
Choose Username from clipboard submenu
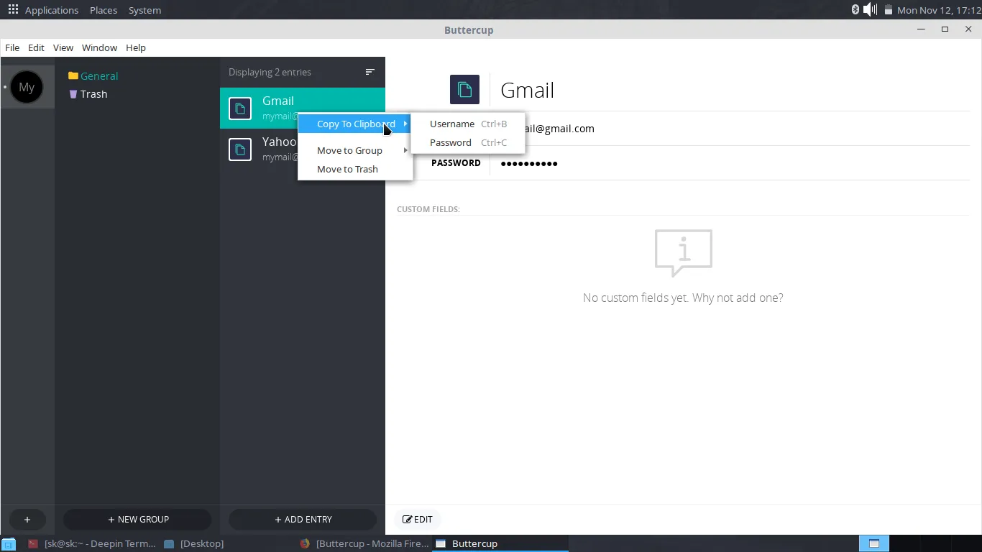(452, 124)
